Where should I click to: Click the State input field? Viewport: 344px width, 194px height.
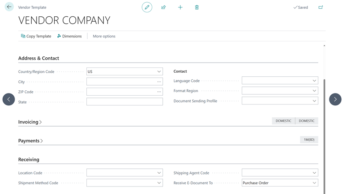point(124,102)
